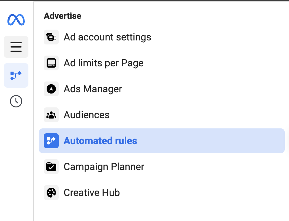The width and height of the screenshot is (289, 221).
Task: Open the recent activity clock icon
Action: click(16, 101)
